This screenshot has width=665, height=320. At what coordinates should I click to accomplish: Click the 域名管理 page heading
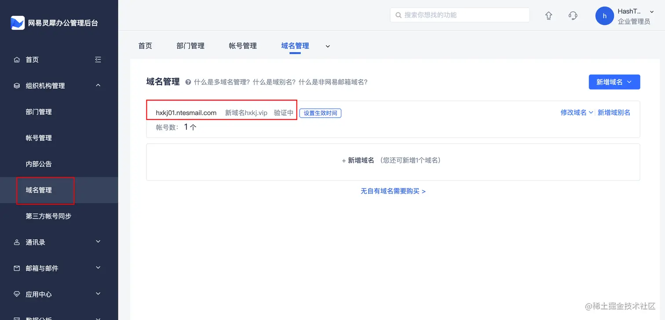click(163, 82)
